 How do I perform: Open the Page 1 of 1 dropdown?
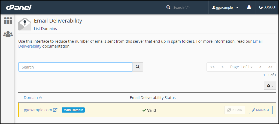241,67
